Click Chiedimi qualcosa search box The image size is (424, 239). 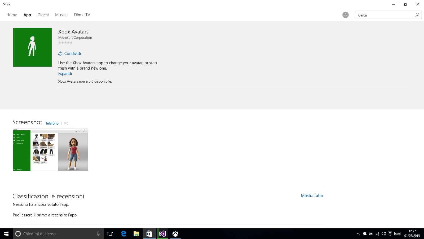[58, 234]
